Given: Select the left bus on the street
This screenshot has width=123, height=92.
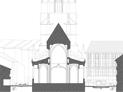Looking at the screenshot, I should coord(99,83).
